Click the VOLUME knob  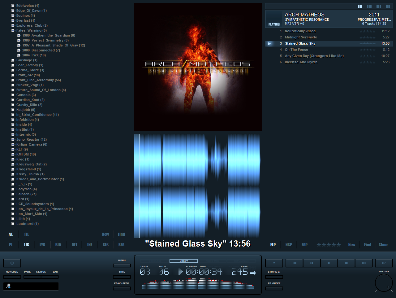pos(384,283)
